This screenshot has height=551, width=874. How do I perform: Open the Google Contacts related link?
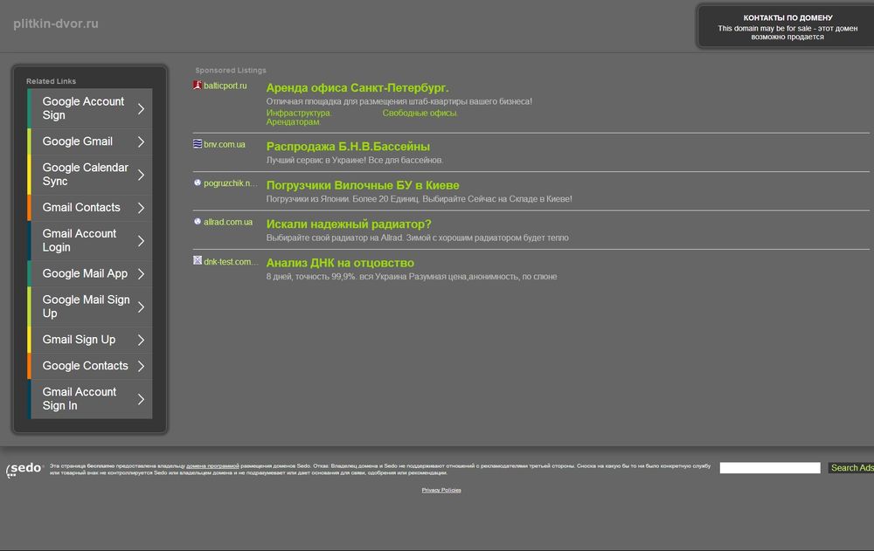click(x=90, y=366)
